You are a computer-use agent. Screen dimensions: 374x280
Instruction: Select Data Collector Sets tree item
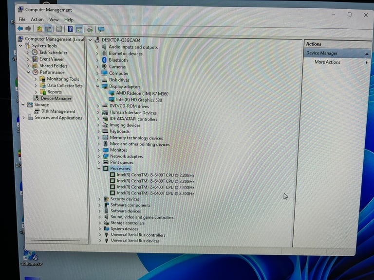click(x=65, y=85)
